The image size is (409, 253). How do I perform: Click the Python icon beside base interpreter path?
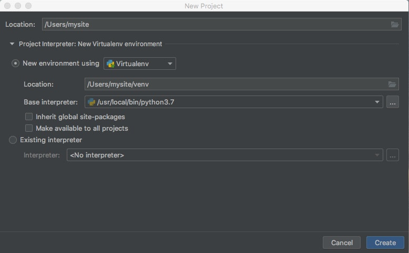point(91,102)
